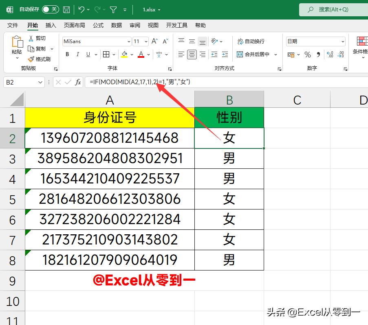Open the fill color dropdown arrow
Screen dimensions: 368x325
point(131,54)
